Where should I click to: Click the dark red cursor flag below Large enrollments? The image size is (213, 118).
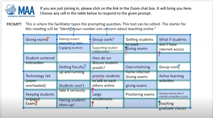pos(93,104)
